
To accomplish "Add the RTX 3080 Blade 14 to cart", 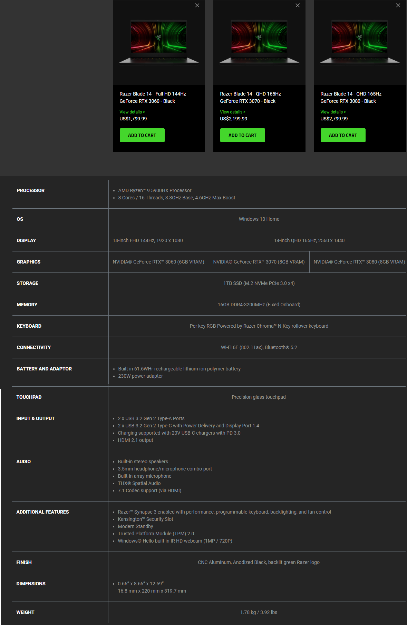I will [343, 135].
